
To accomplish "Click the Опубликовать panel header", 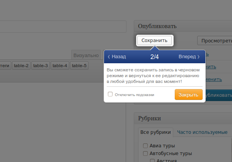I will pyautogui.click(x=183, y=26).
